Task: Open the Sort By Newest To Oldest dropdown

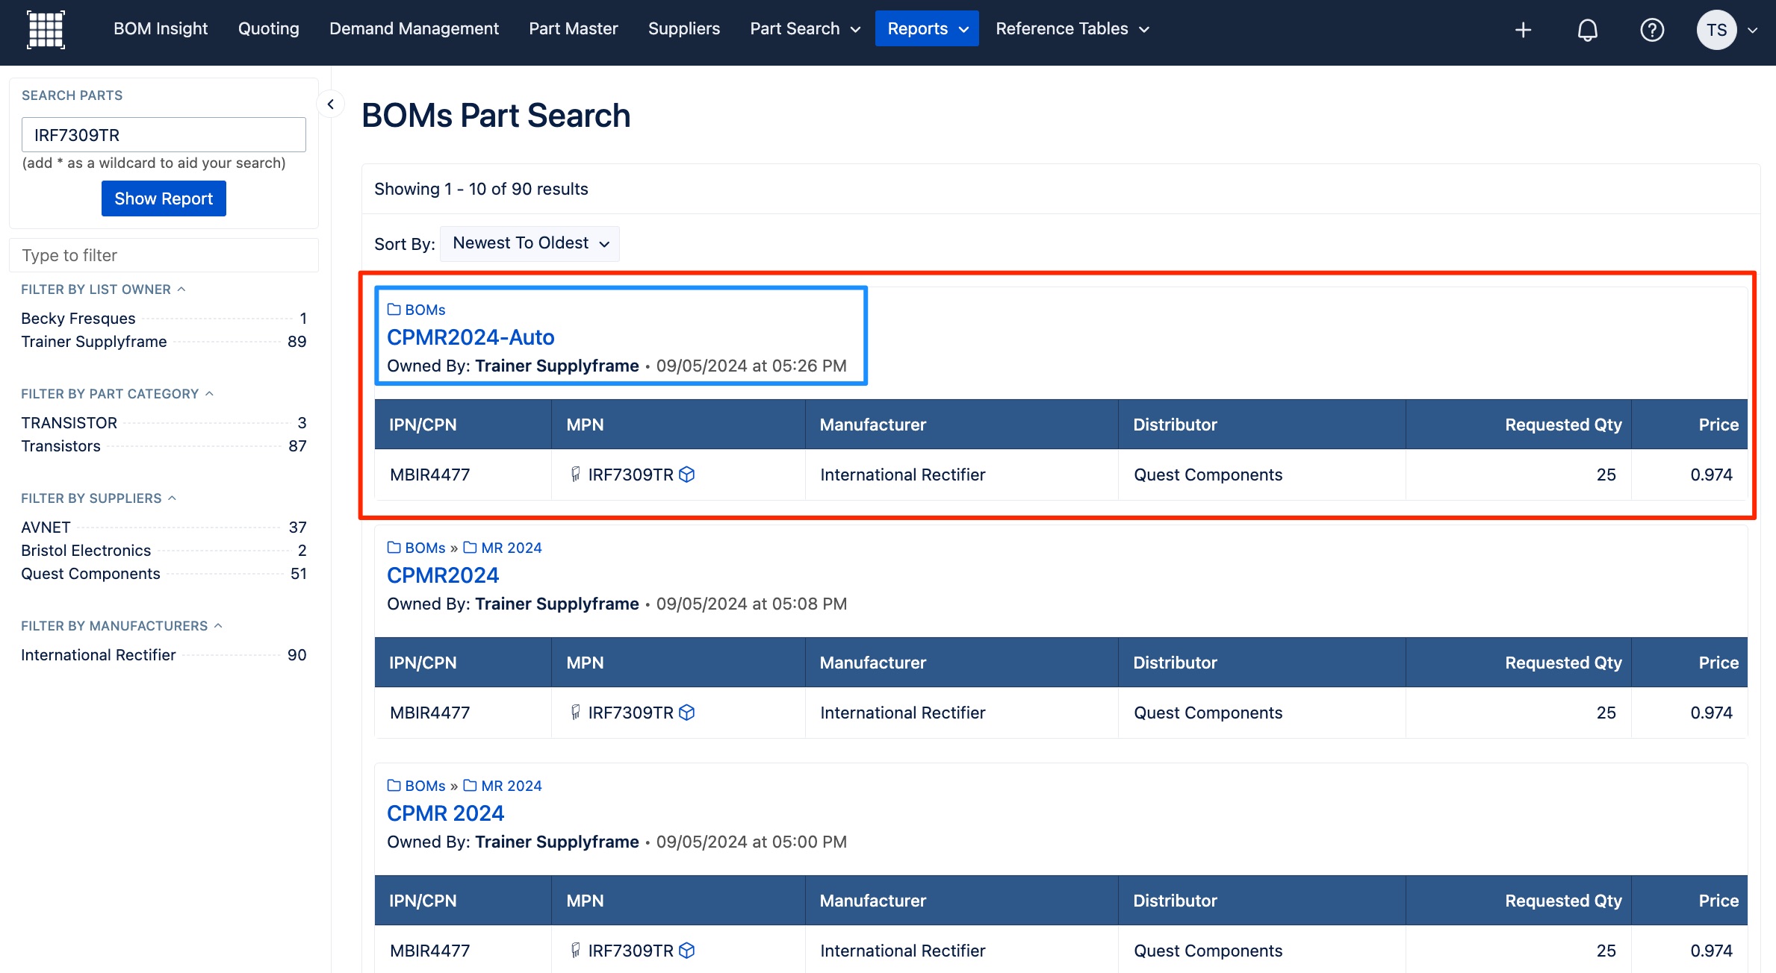Action: [x=530, y=243]
